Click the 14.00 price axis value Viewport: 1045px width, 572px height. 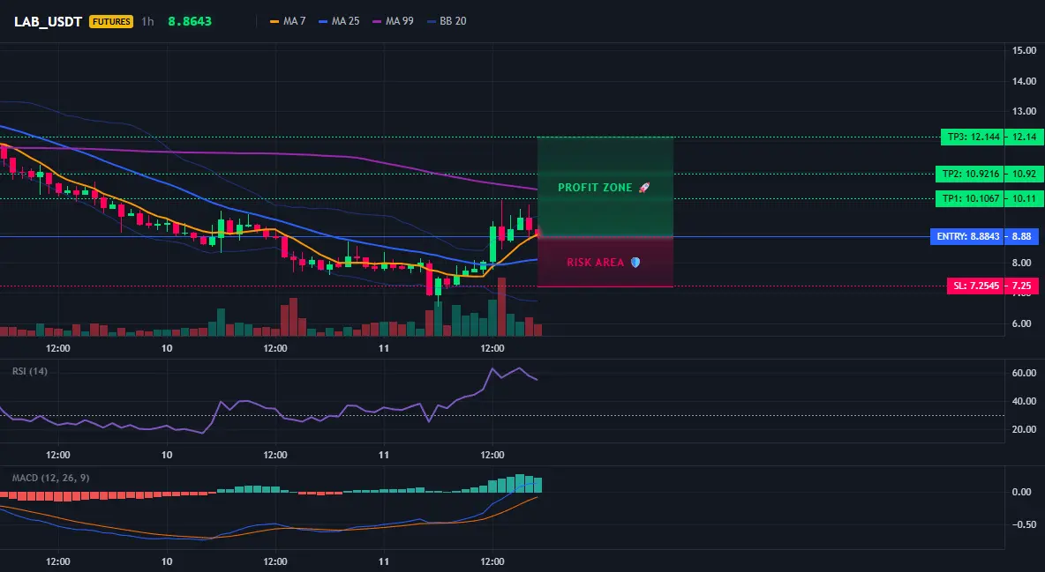point(1025,81)
